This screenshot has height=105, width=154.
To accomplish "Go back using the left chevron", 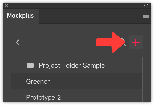I will pos(18,42).
